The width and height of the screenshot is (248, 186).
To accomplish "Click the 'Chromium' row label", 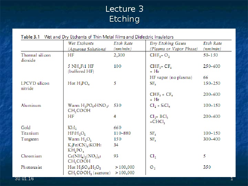I will [x=31, y=156].
